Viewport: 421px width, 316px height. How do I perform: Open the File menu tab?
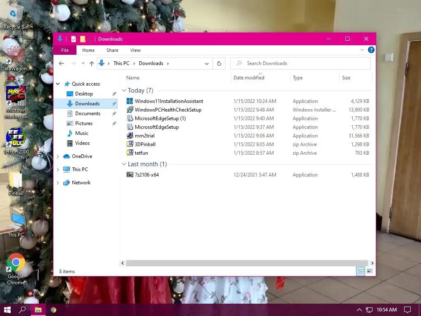coord(65,50)
